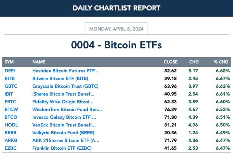
Task: Click the CLOSE column header
Action: tap(170, 62)
